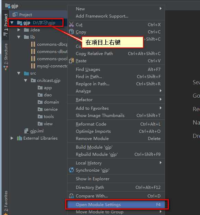Click the mysql-connector jar icon
The image size is (200, 215).
click(x=33, y=66)
